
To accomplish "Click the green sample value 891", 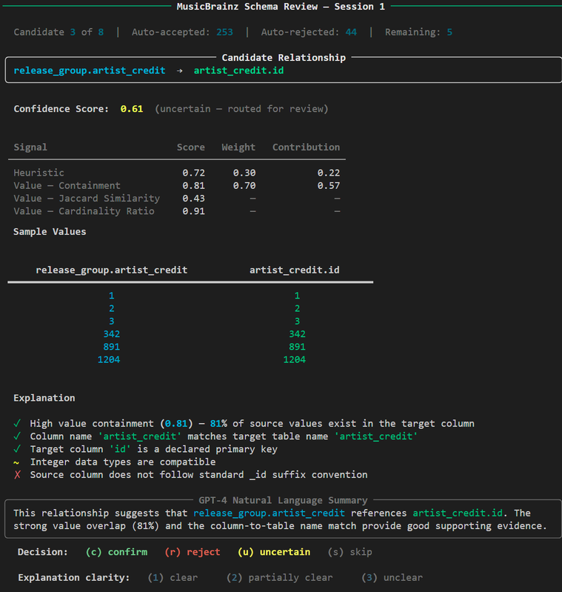I will click(297, 347).
